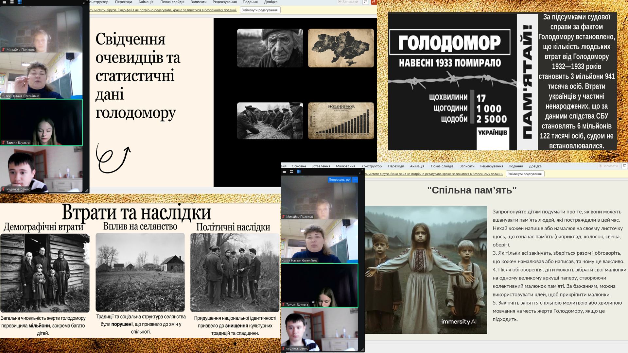The width and height of the screenshot is (628, 353).
Task: Switch to the Малювання tab
Action: [x=345, y=166]
